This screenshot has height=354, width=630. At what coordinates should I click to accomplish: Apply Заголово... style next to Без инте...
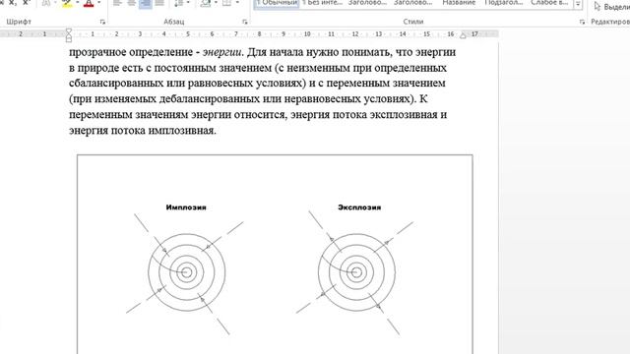click(367, 3)
